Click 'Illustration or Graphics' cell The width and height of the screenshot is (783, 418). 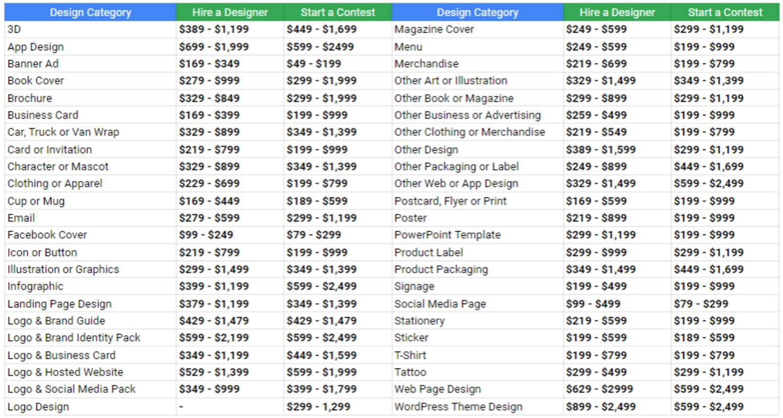91,269
